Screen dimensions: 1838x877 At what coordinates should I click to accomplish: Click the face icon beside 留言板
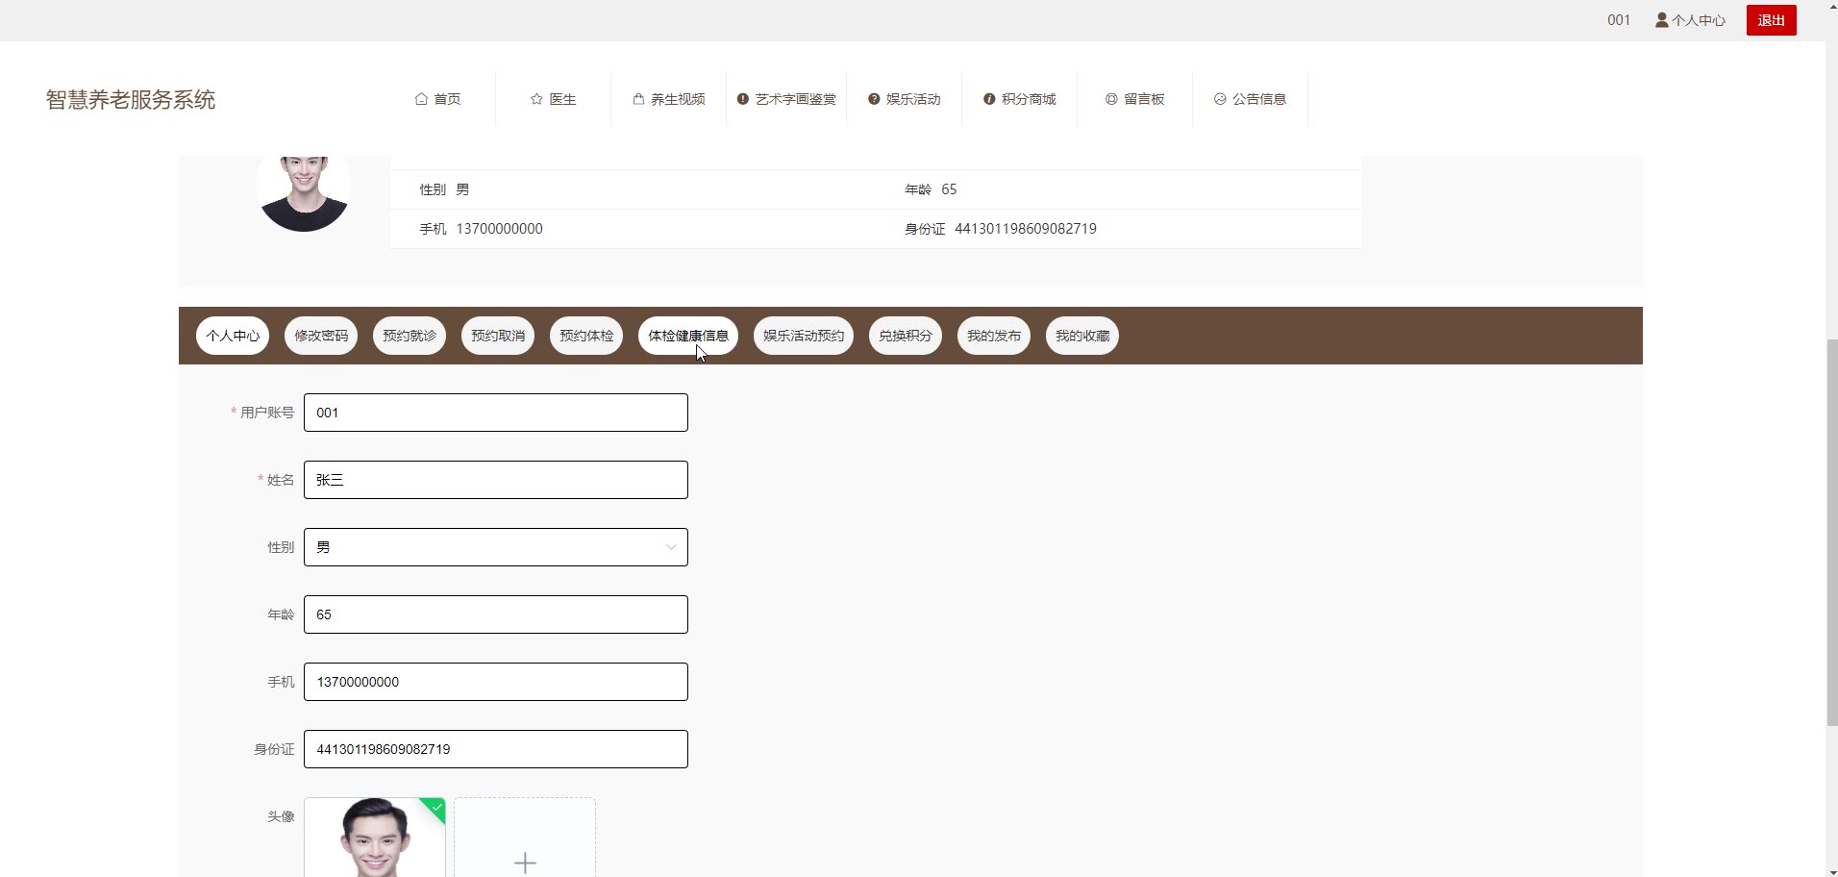click(1111, 99)
